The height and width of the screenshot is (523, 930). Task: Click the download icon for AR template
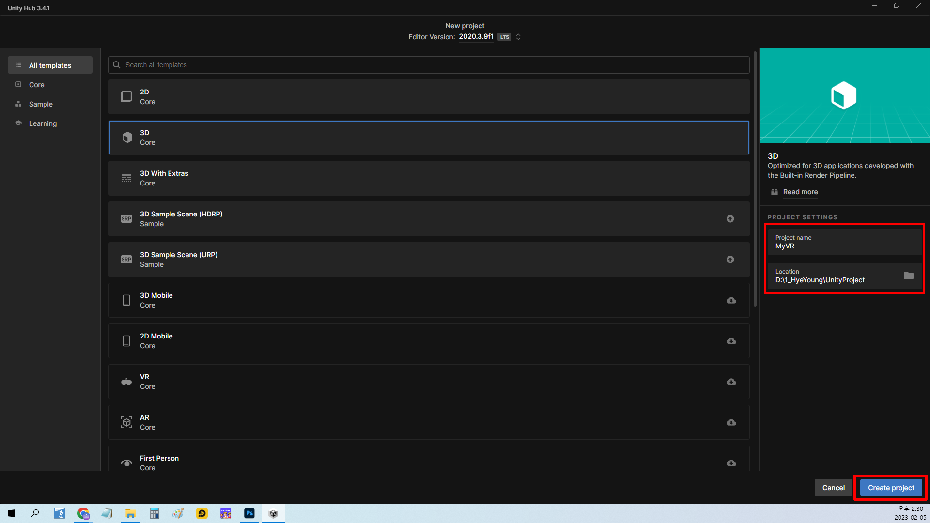731,422
